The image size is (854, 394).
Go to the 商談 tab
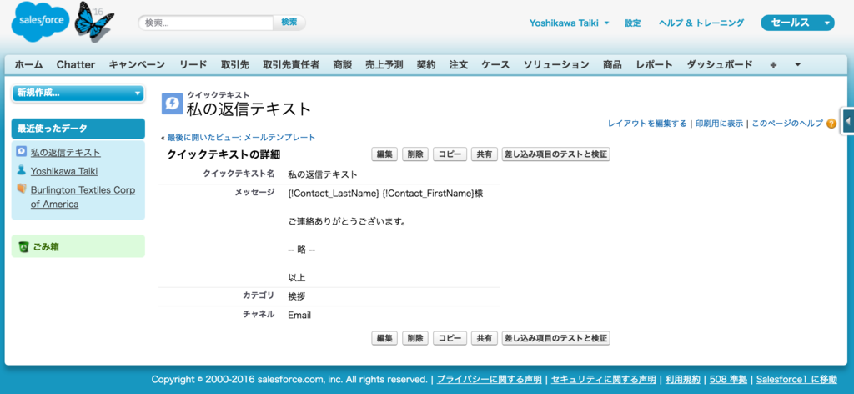342,65
